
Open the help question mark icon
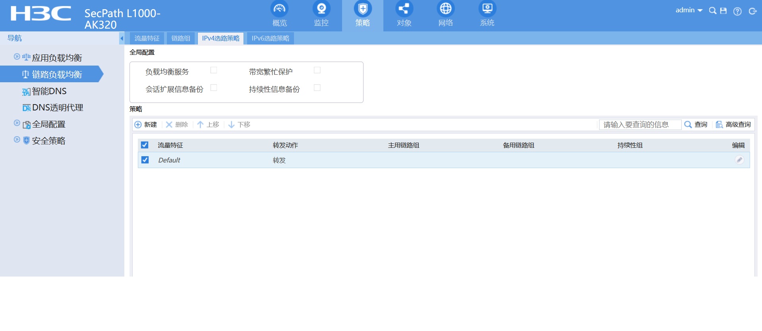(x=737, y=11)
